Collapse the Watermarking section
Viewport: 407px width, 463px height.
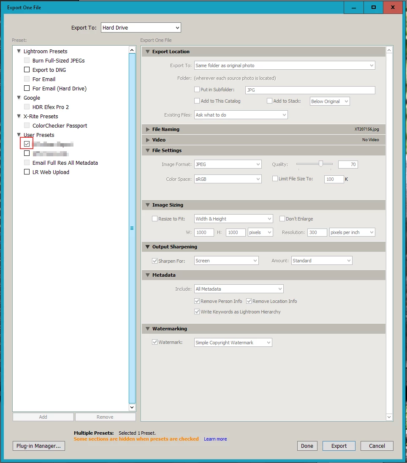pyautogui.click(x=148, y=329)
